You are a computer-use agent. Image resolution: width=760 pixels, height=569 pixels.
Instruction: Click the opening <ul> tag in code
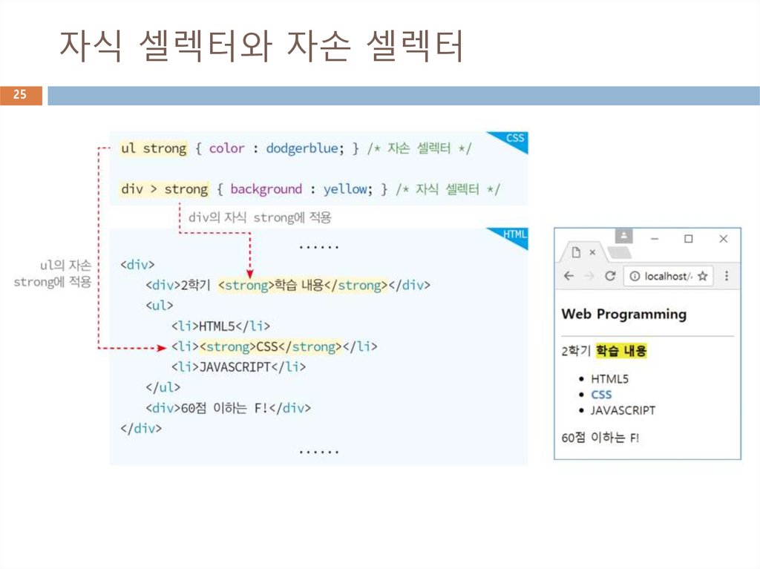coord(160,306)
